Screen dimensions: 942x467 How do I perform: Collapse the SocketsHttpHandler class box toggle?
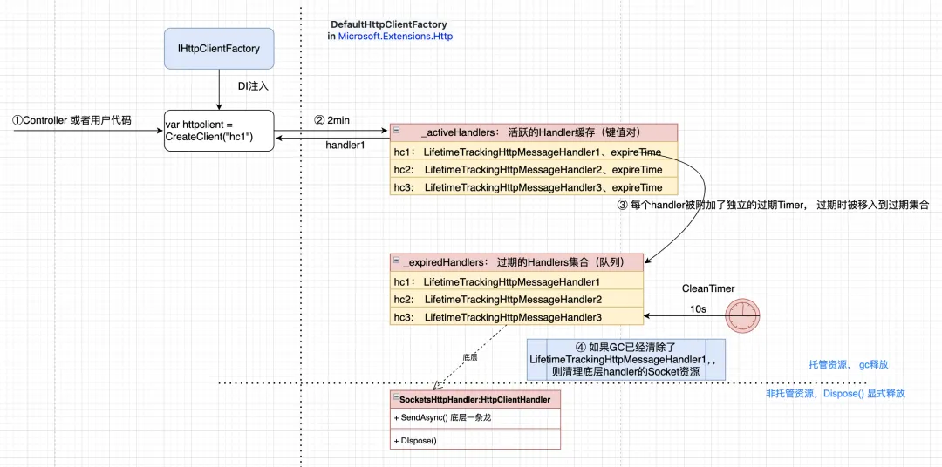(x=395, y=398)
